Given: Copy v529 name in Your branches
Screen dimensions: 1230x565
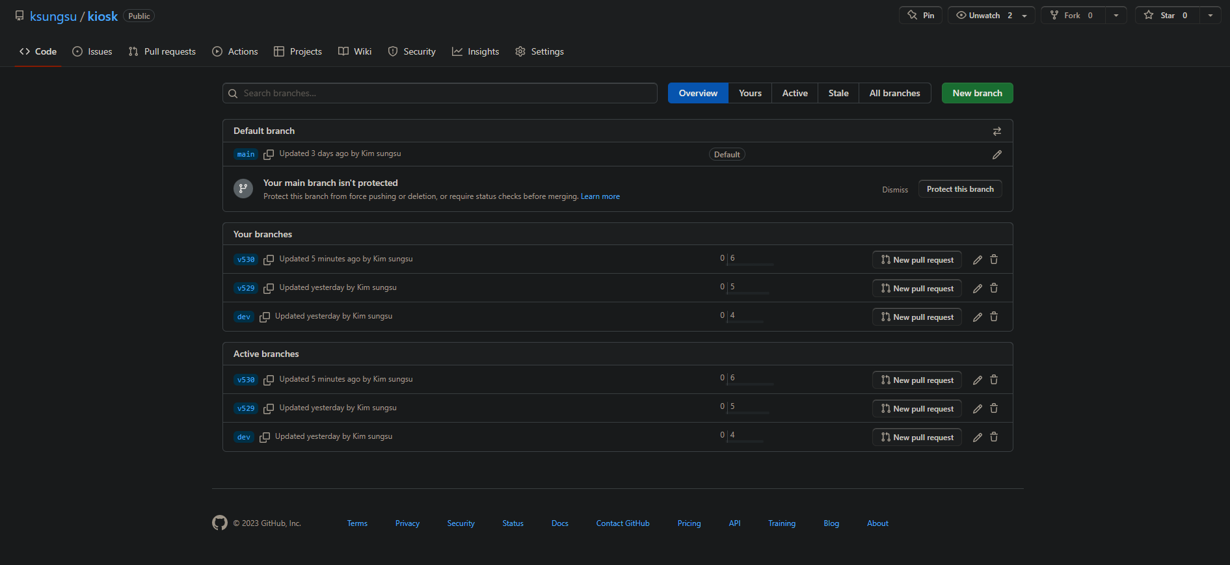Looking at the screenshot, I should coord(269,288).
